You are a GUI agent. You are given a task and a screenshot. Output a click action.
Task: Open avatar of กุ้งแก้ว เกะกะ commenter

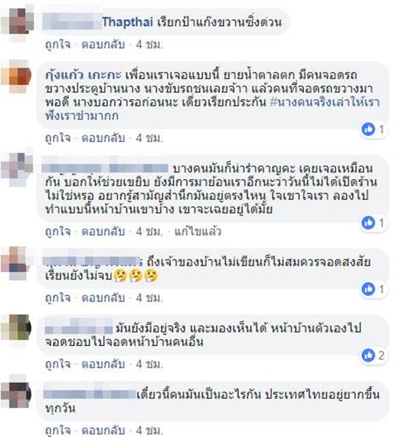tap(16, 76)
